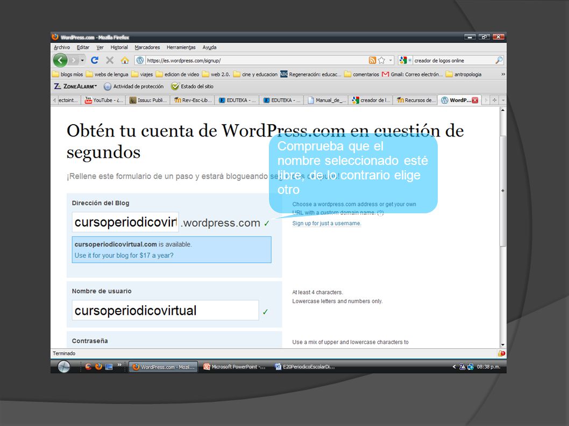The height and width of the screenshot is (426, 569).
Task: Open the list all tabs dropdown
Action: click(x=503, y=100)
